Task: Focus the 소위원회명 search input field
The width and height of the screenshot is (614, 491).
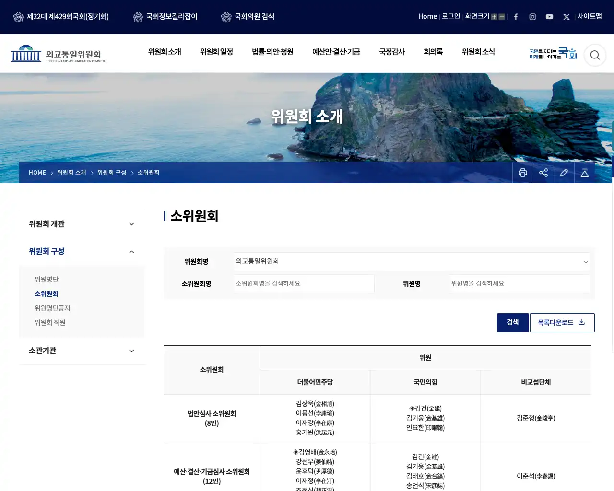Action: click(x=304, y=284)
